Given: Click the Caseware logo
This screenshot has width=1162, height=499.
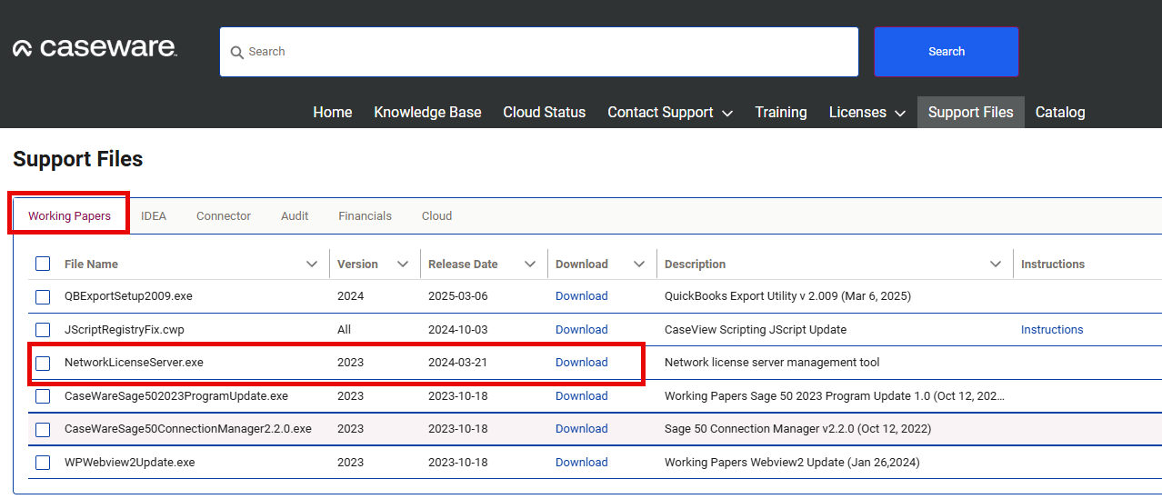Looking at the screenshot, I should click(95, 48).
